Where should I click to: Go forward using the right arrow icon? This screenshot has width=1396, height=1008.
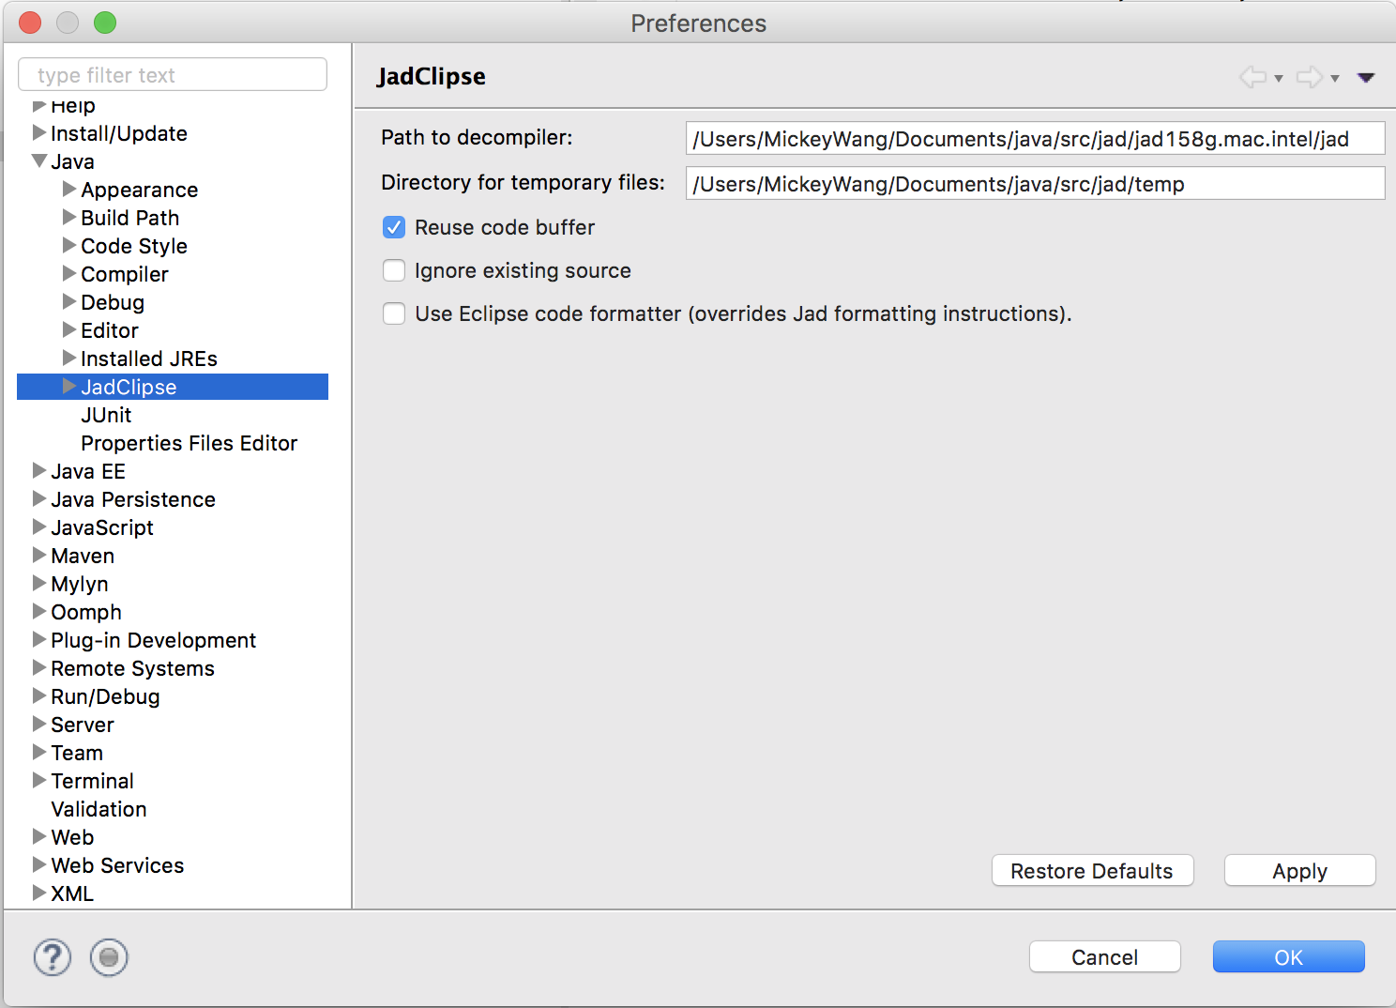(1309, 77)
